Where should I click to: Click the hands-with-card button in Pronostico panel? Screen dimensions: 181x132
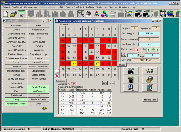pos(131,71)
